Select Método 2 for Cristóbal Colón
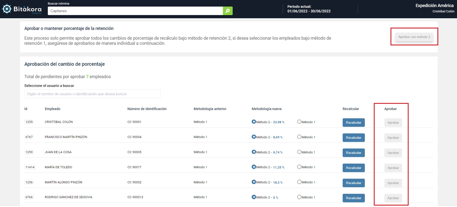The image size is (457, 207). tap(254, 122)
